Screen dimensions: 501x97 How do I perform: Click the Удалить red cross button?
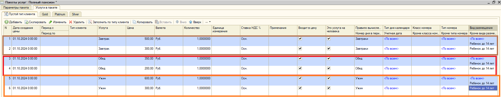click(x=77, y=22)
